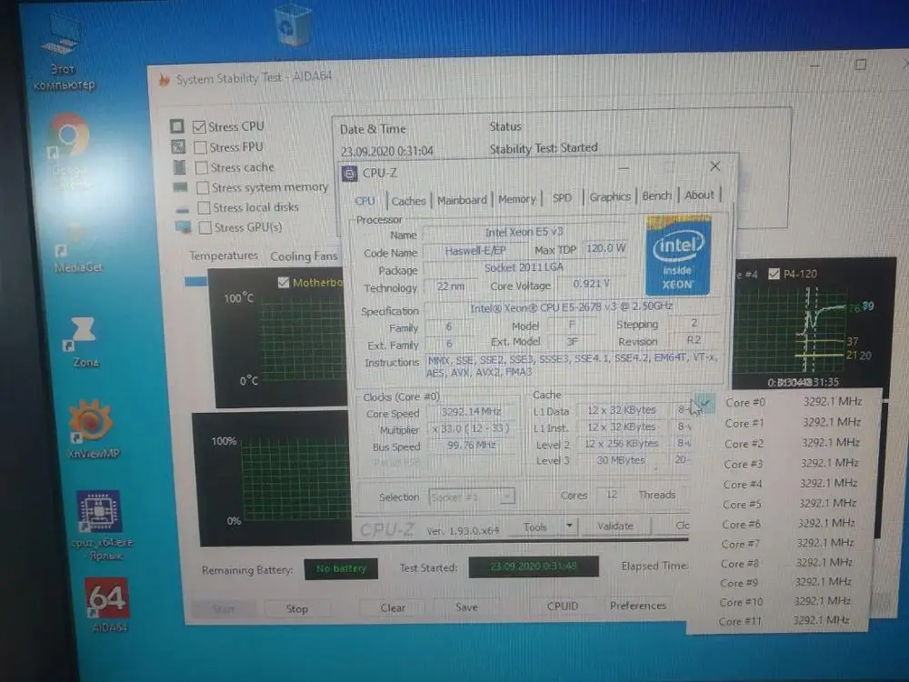Enable Stress local disks checkbox
This screenshot has height=682, width=909.
[x=204, y=207]
